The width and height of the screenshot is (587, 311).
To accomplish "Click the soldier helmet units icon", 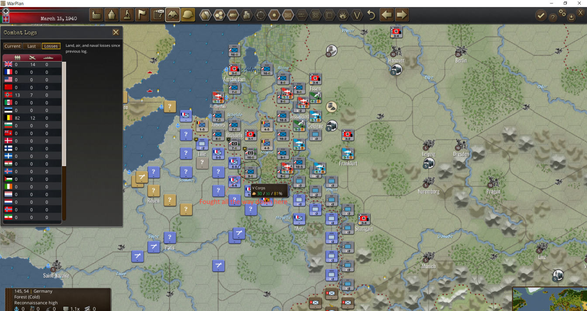I will (x=188, y=15).
